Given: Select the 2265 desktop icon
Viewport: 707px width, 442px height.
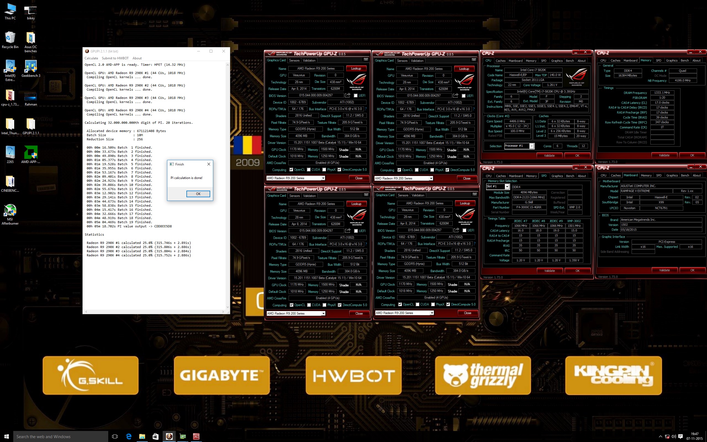Looking at the screenshot, I should (x=10, y=155).
